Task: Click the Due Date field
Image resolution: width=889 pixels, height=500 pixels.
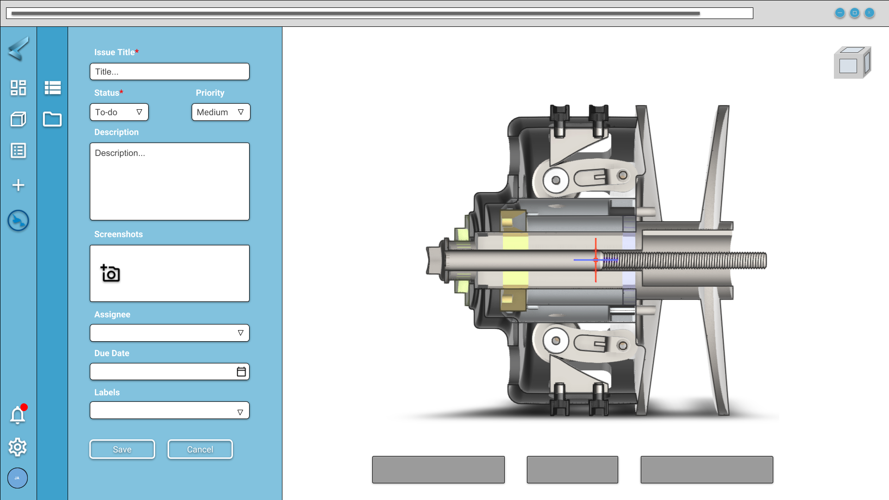Action: tap(169, 372)
